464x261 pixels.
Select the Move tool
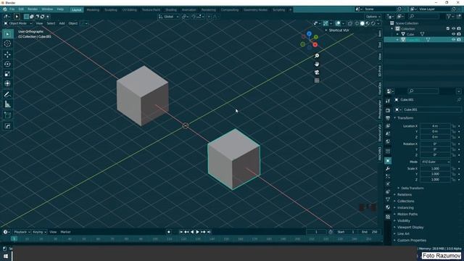7,54
